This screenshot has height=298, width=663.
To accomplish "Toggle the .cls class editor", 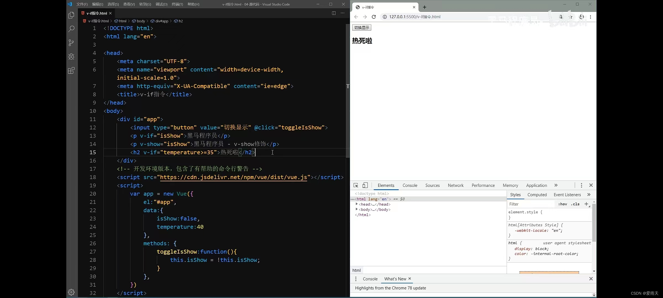I will tap(575, 204).
